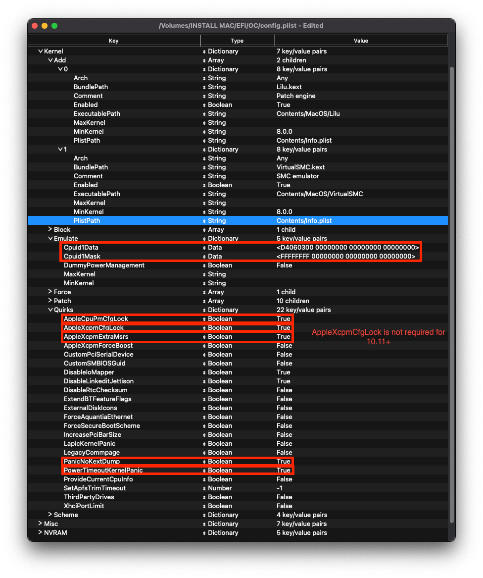The width and height of the screenshot is (483, 578).
Task: Collapse the Quirks dictionary
Action: 50,310
